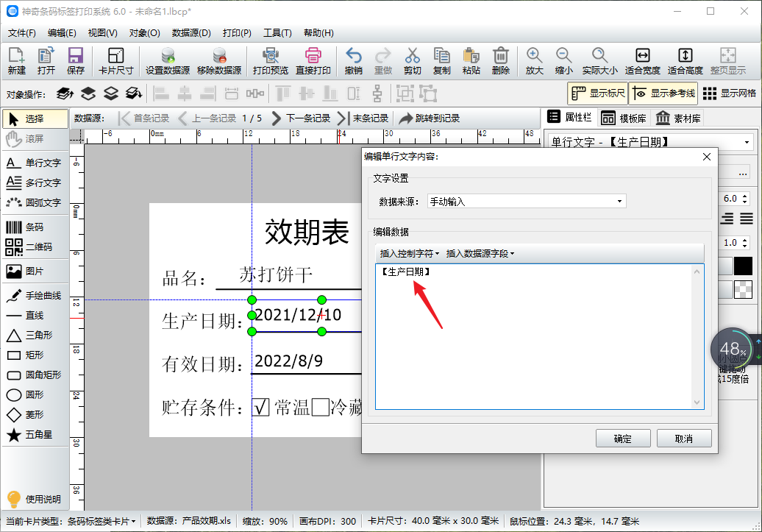The width and height of the screenshot is (762, 532).
Task: Open a file with the 打开 icon
Action: [x=46, y=61]
